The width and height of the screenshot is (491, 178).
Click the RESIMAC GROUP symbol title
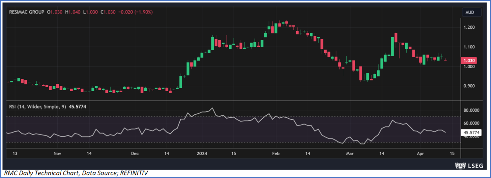(x=27, y=12)
